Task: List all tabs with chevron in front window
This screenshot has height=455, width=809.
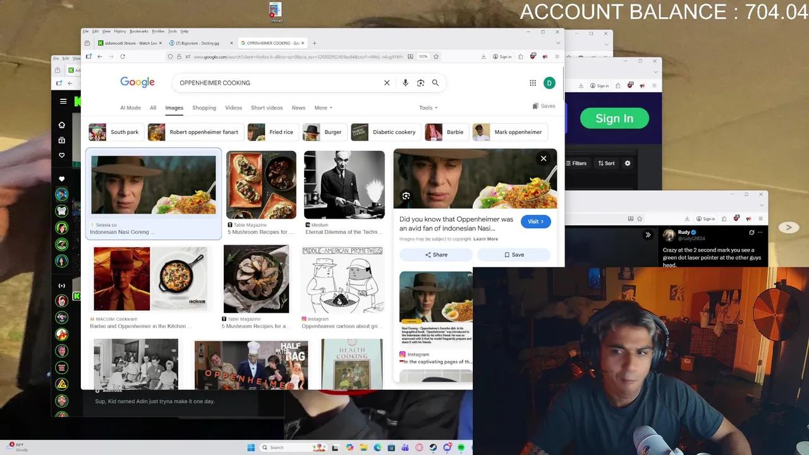Action: click(557, 43)
